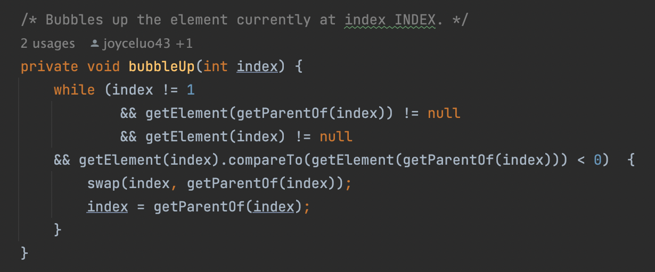Open the "2 usages" code lens
655x272 pixels.
47,44
